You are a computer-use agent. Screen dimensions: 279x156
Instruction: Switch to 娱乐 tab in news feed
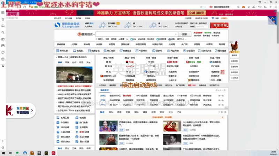coord(111,112)
